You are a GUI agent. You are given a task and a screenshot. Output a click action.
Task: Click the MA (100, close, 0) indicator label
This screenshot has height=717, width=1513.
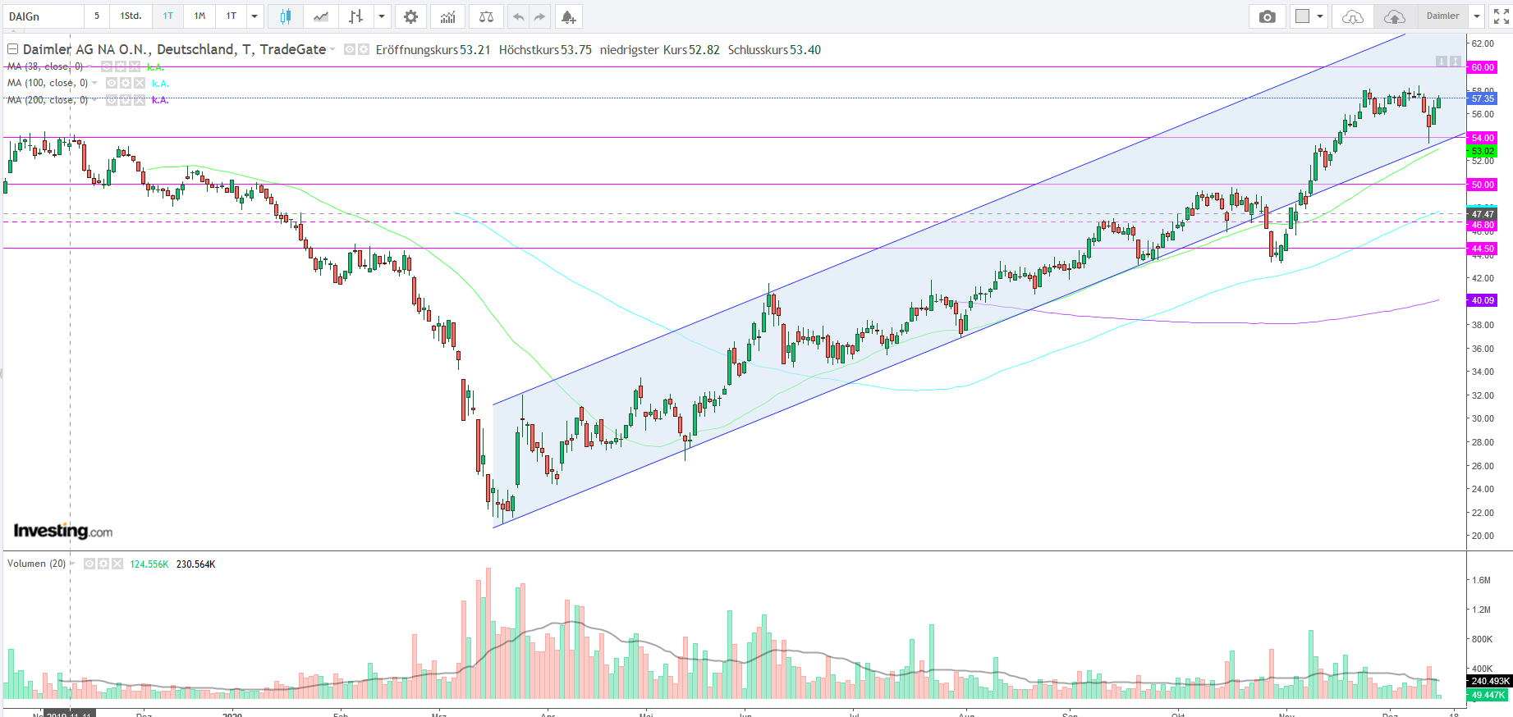(48, 83)
